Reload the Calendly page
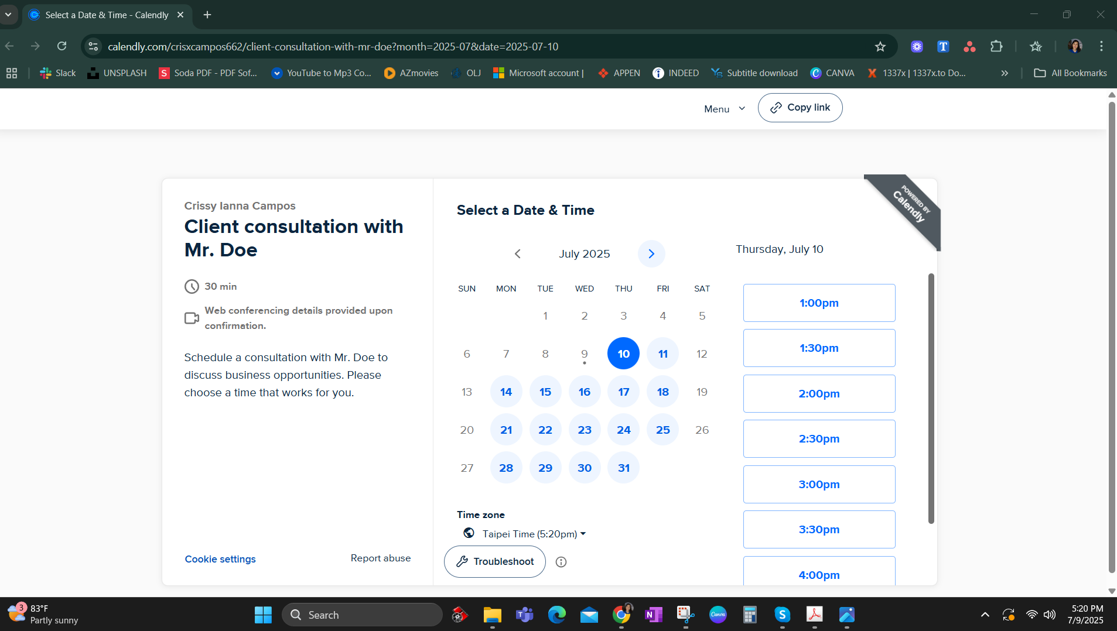1117x631 pixels. click(x=62, y=46)
